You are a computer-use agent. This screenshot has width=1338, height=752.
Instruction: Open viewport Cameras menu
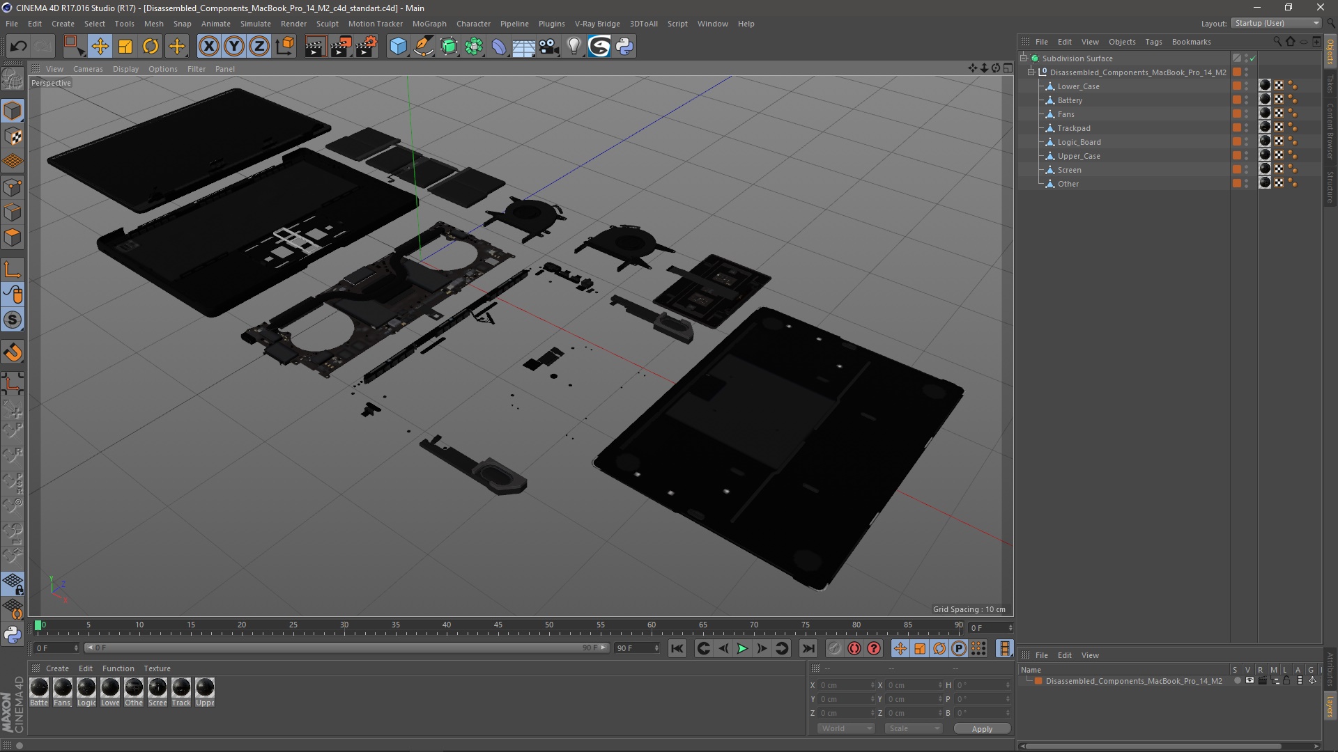click(88, 69)
